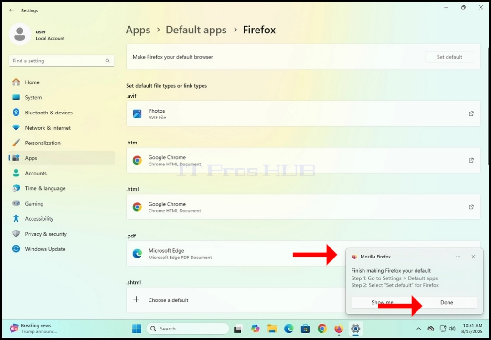
Task: Open File Explorer from the taskbar
Action: pyautogui.click(x=272, y=329)
